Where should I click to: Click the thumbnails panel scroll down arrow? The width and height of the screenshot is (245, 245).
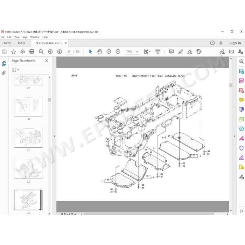coord(49,213)
